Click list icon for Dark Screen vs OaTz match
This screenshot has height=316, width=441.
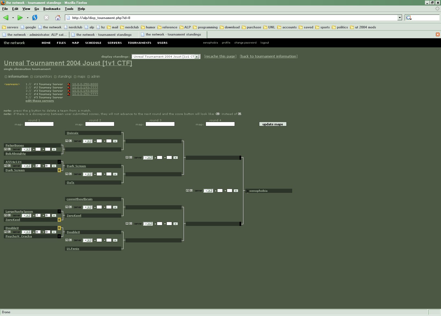coord(70,174)
